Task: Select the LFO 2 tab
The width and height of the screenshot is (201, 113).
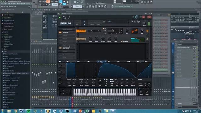Action: (x=109, y=62)
